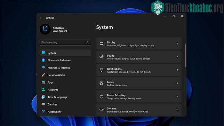
Task: Close the Settings window
Action: pyautogui.click(x=182, y=16)
